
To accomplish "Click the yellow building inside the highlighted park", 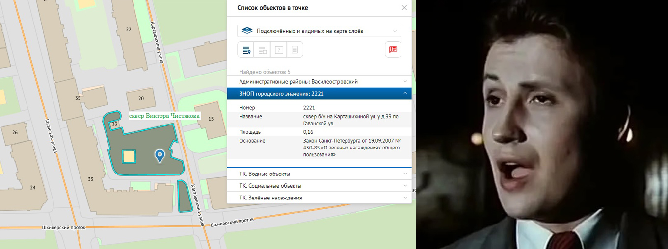I will click(x=129, y=156).
